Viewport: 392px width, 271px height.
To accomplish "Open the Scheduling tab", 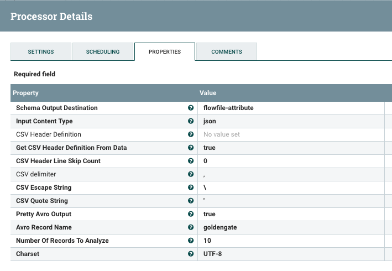I will pos(103,51).
